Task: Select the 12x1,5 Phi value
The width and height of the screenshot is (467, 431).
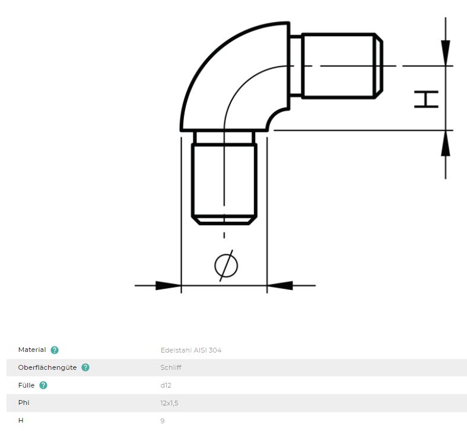Action: 169,402
